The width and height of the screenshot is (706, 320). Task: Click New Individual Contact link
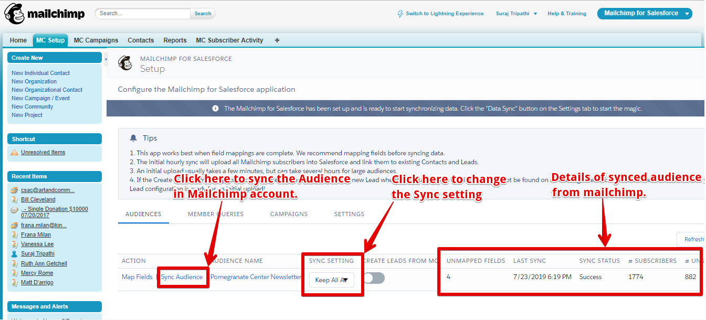(40, 73)
